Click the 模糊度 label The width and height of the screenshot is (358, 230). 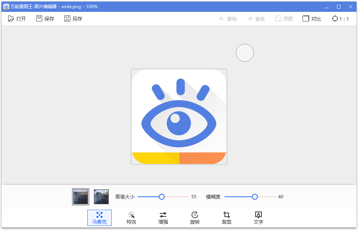point(213,197)
